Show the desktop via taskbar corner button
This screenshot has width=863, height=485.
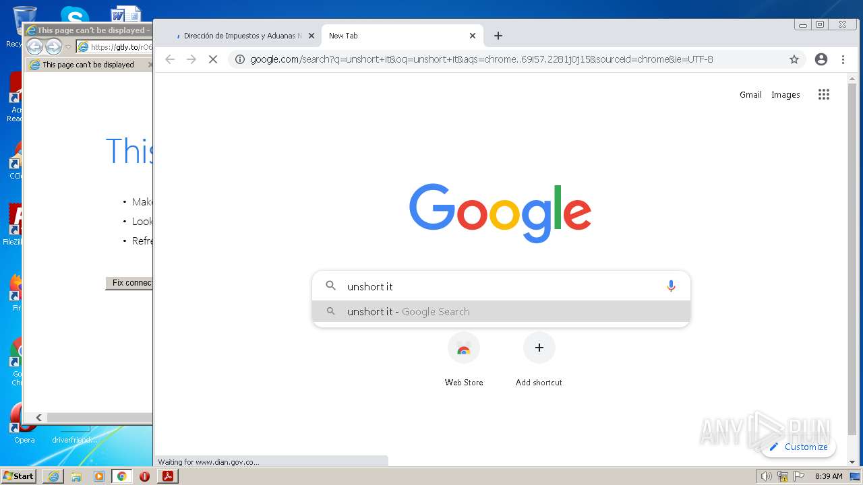[x=856, y=476]
